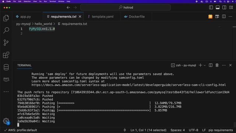The height and width of the screenshot is (133, 236).
Task: Click the samconfig docs URL in terminal
Action: (x=129, y=85)
